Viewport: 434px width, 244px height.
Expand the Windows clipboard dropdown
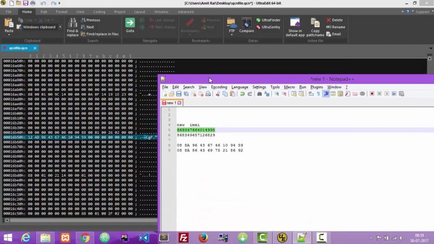click(60, 27)
